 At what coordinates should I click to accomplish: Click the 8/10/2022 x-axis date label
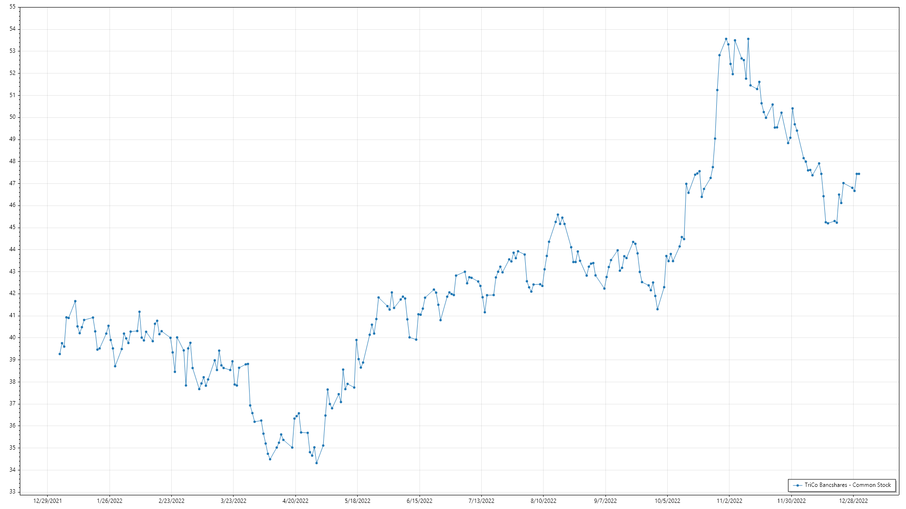tap(543, 501)
